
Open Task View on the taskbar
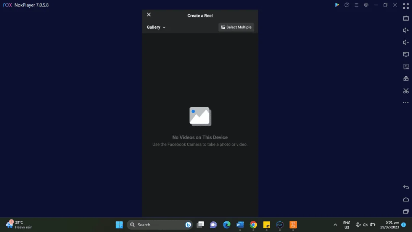[x=200, y=225]
